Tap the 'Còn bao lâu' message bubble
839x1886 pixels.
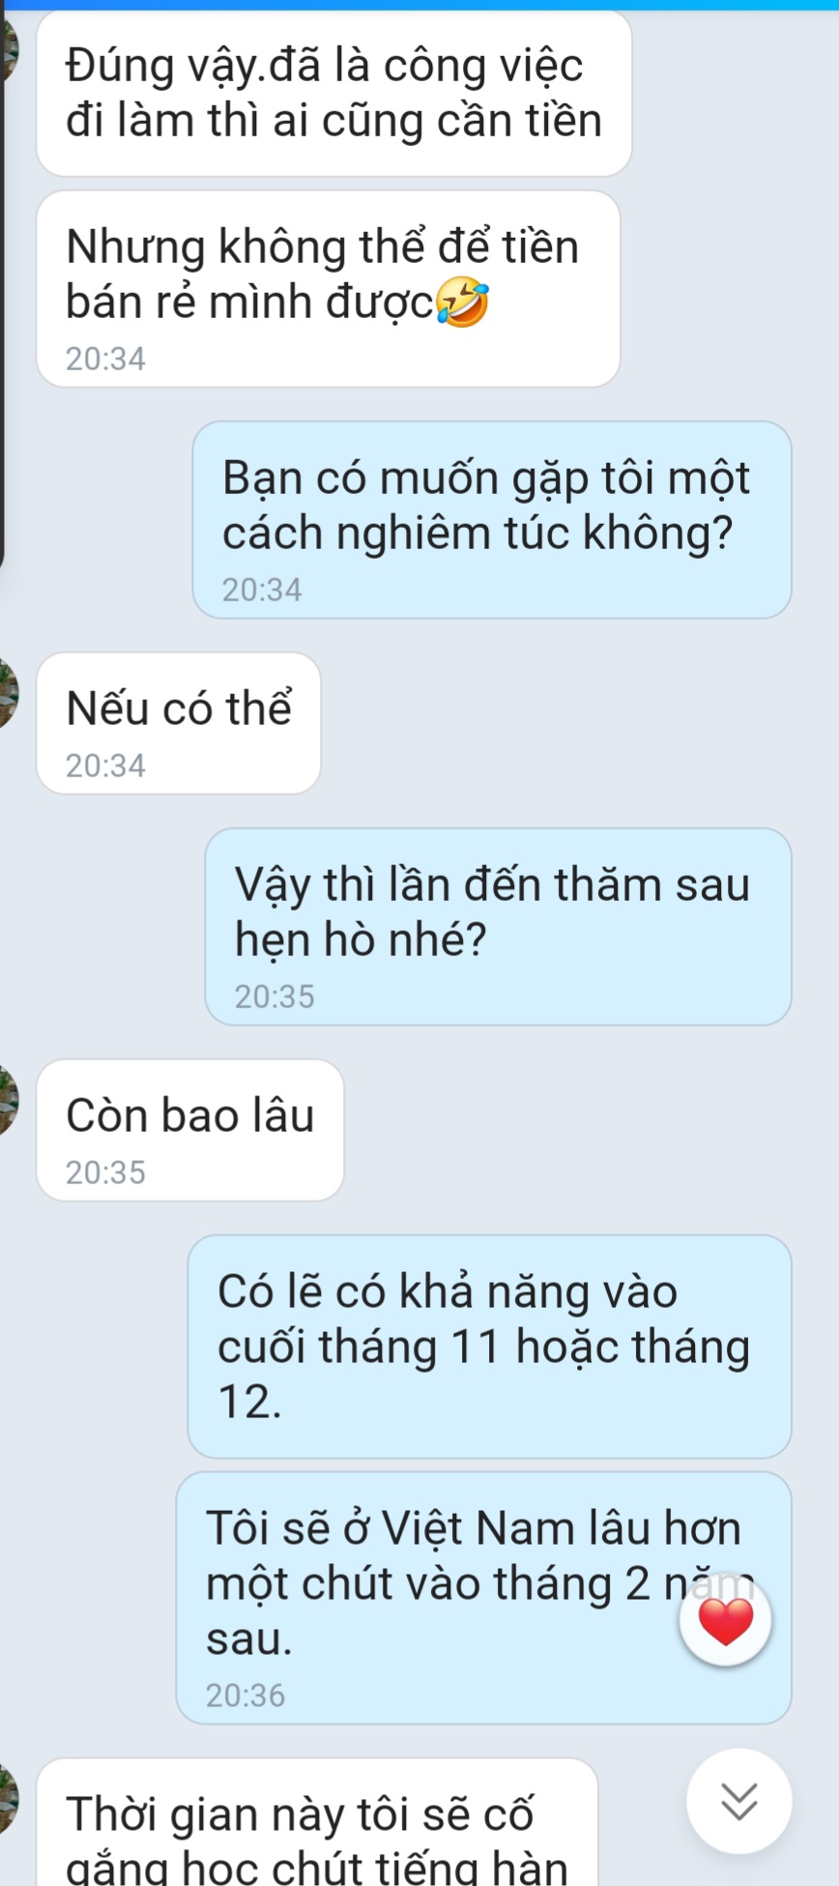pos(190,1130)
